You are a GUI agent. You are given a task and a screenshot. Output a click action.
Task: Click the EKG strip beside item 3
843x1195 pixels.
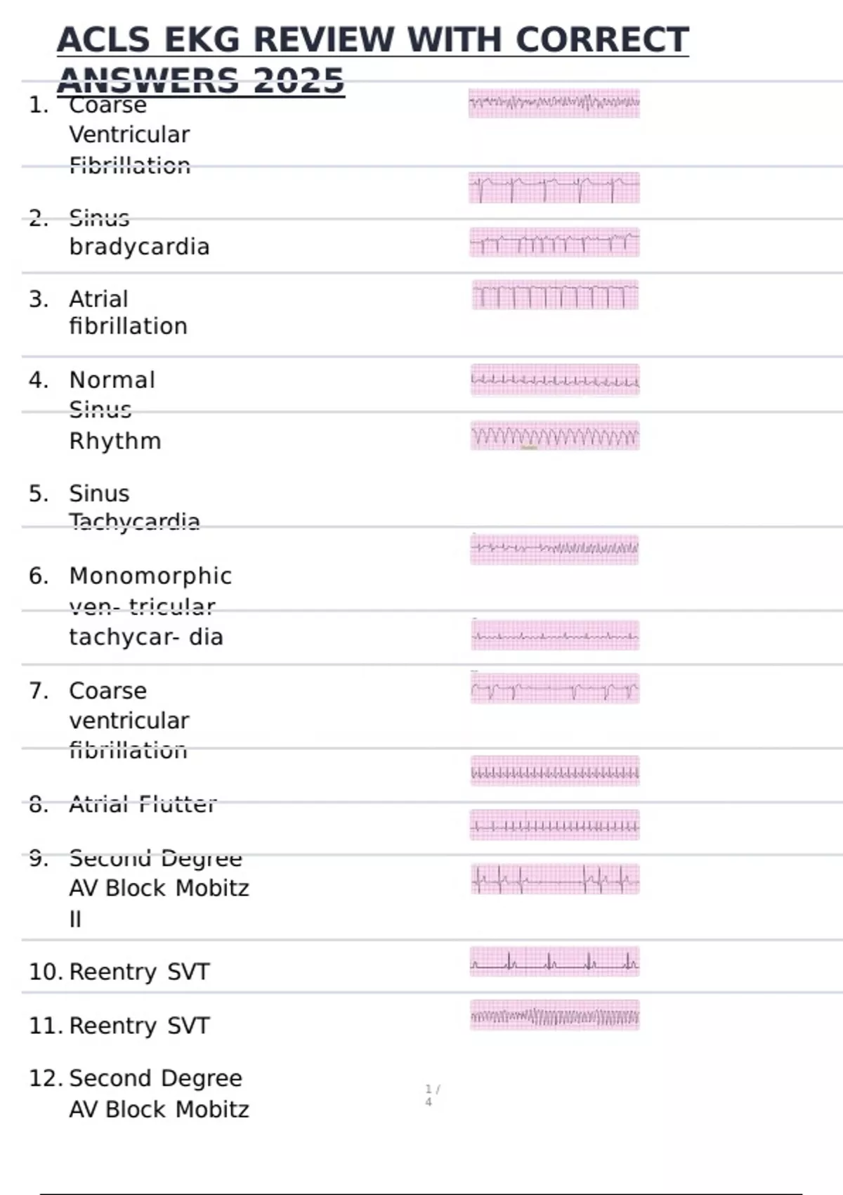click(x=554, y=295)
